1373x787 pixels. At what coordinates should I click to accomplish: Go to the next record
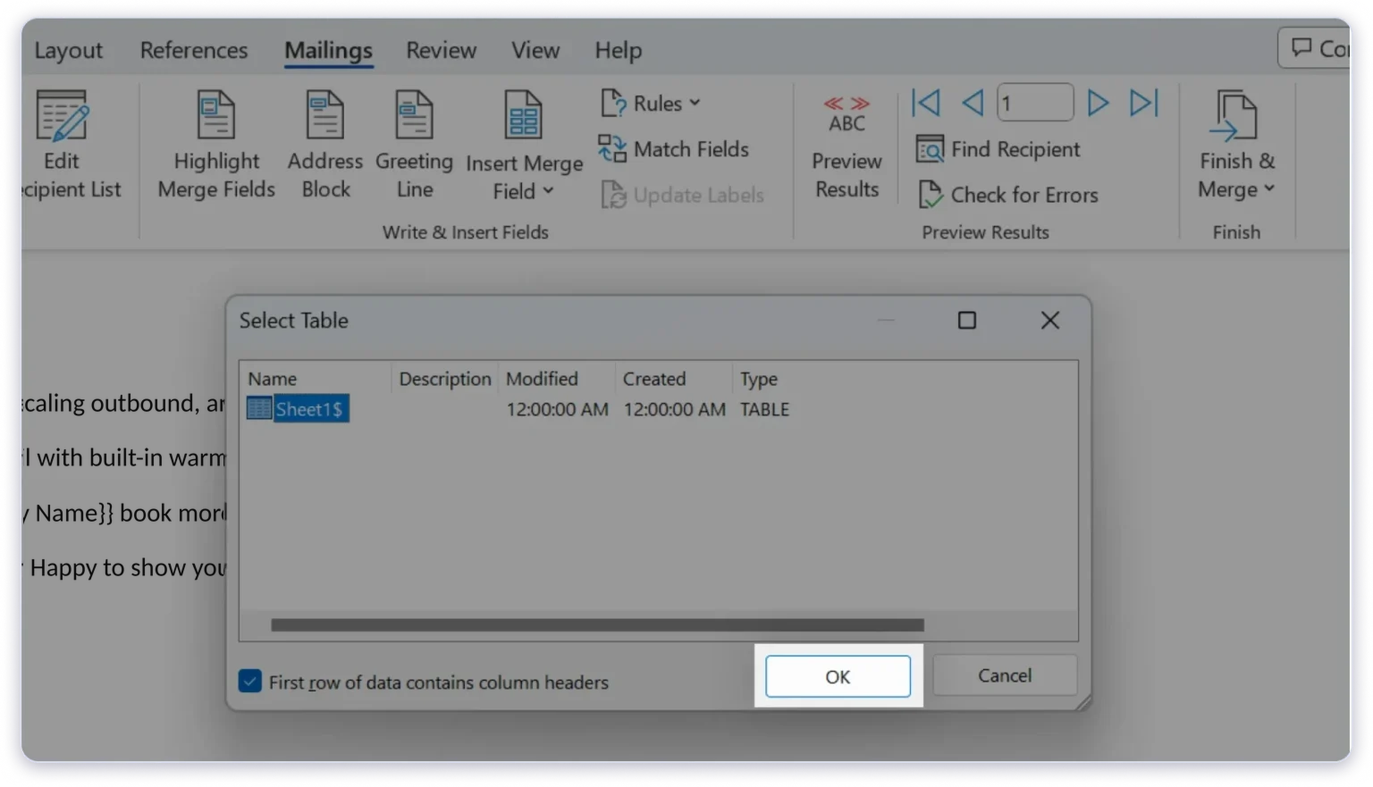1098,103
